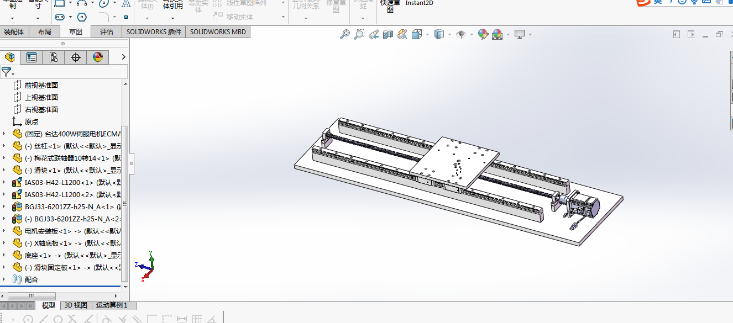
Task: Click Dynamic Annotation Views icon
Action: [x=402, y=34]
